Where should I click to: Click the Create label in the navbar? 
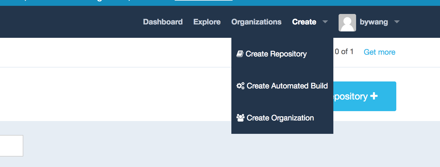[304, 22]
